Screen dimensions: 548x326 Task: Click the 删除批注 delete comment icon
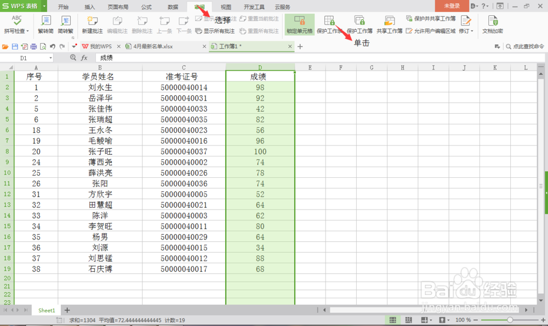(x=142, y=22)
